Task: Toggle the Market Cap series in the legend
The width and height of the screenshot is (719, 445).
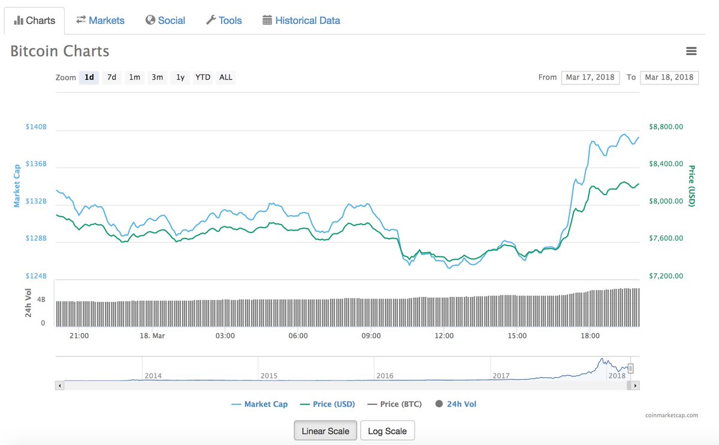Action: (x=259, y=404)
